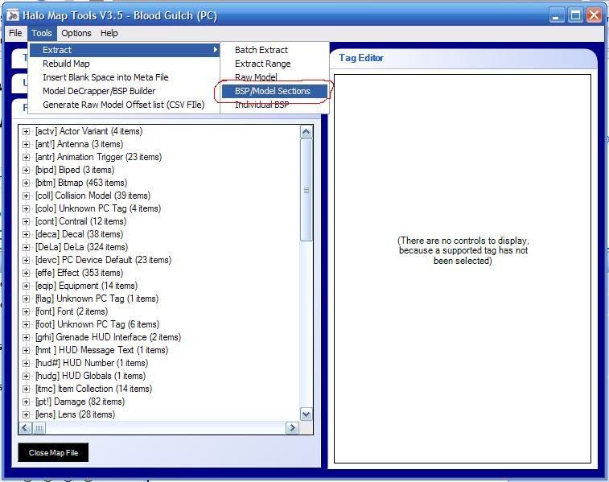Expand the [foot] Unknown PC Tag node

[26, 324]
